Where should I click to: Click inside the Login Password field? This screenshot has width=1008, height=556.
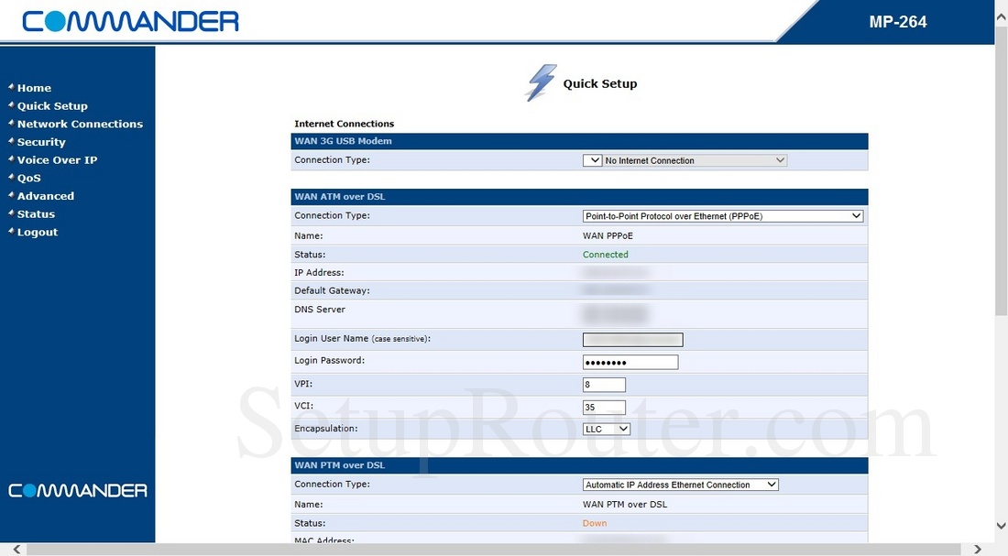point(630,361)
